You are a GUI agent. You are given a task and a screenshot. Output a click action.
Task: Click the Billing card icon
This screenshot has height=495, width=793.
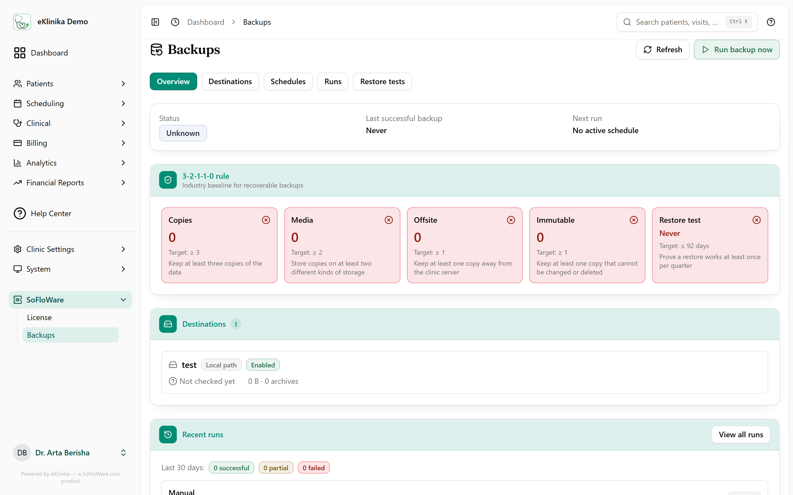coord(18,143)
